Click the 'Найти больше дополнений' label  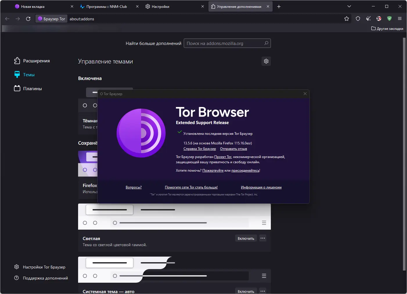[x=154, y=43]
